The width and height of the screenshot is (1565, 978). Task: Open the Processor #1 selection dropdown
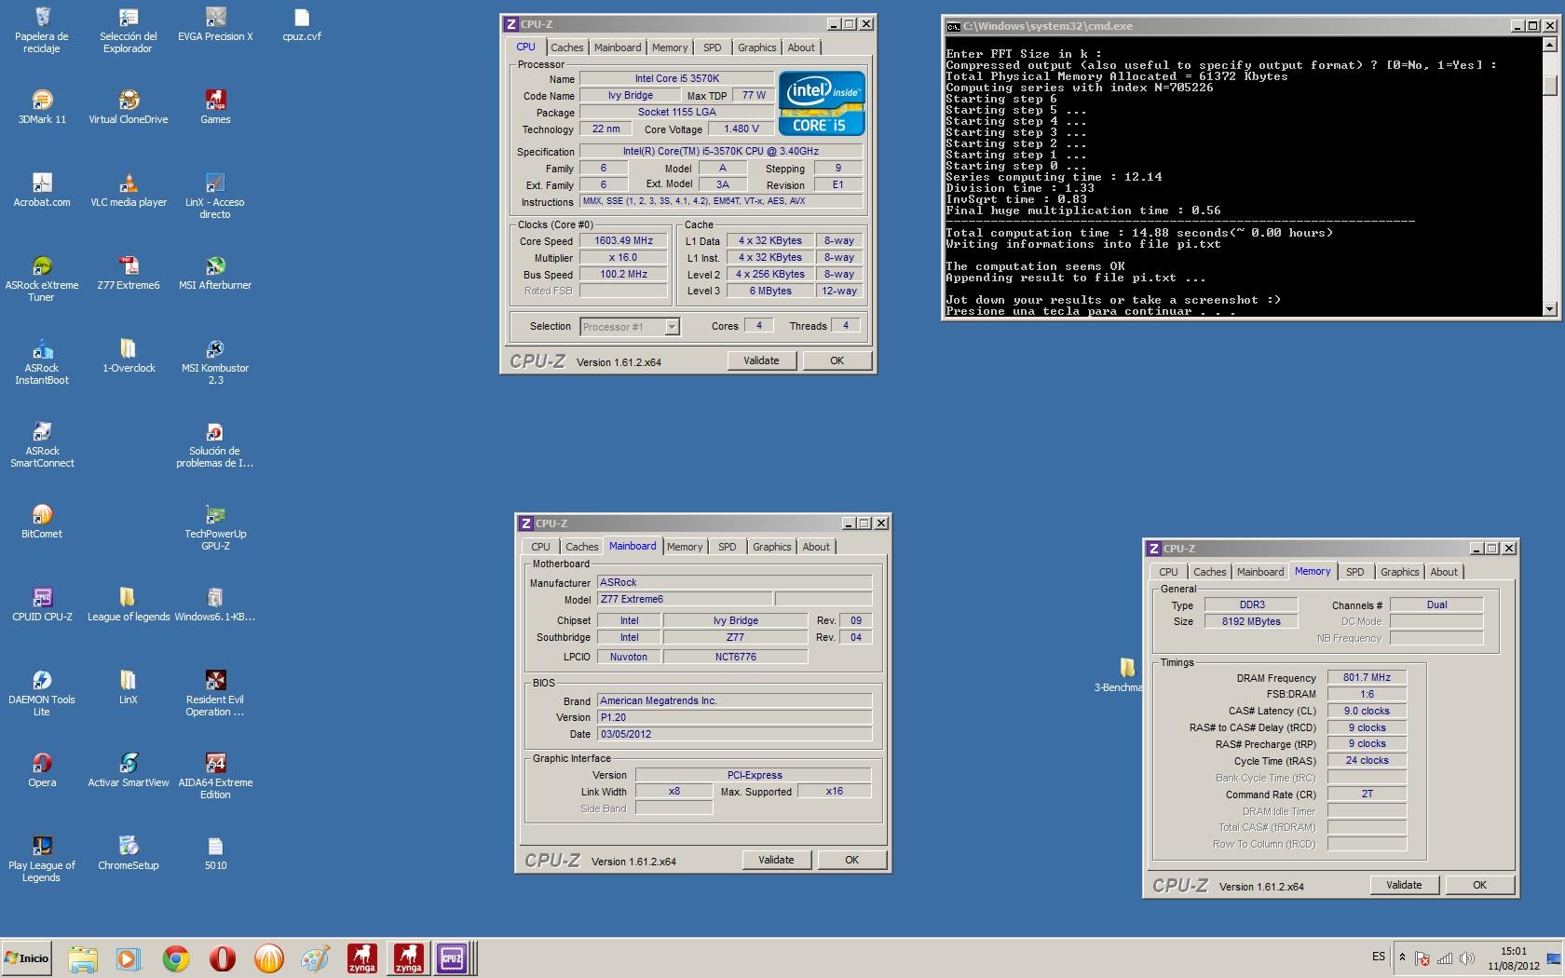click(630, 327)
